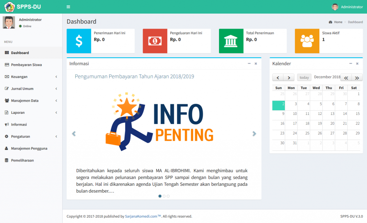Open the Dashboard menu item
The width and height of the screenshot is (367, 223).
point(31,53)
